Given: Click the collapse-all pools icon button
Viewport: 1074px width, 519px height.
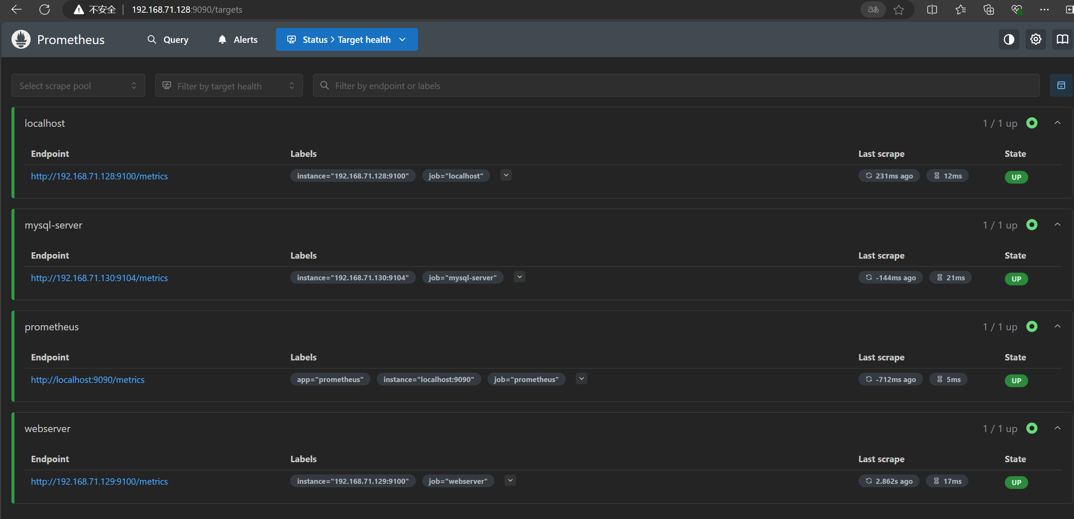Looking at the screenshot, I should tap(1061, 85).
